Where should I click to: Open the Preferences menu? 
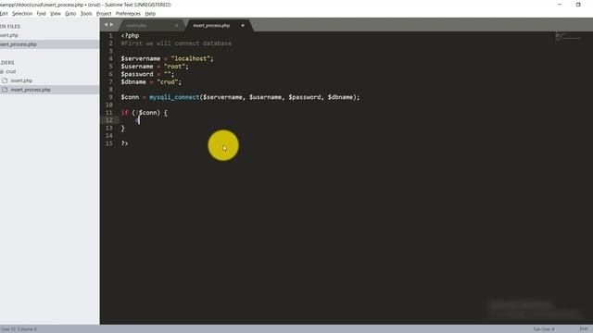pyautogui.click(x=128, y=14)
